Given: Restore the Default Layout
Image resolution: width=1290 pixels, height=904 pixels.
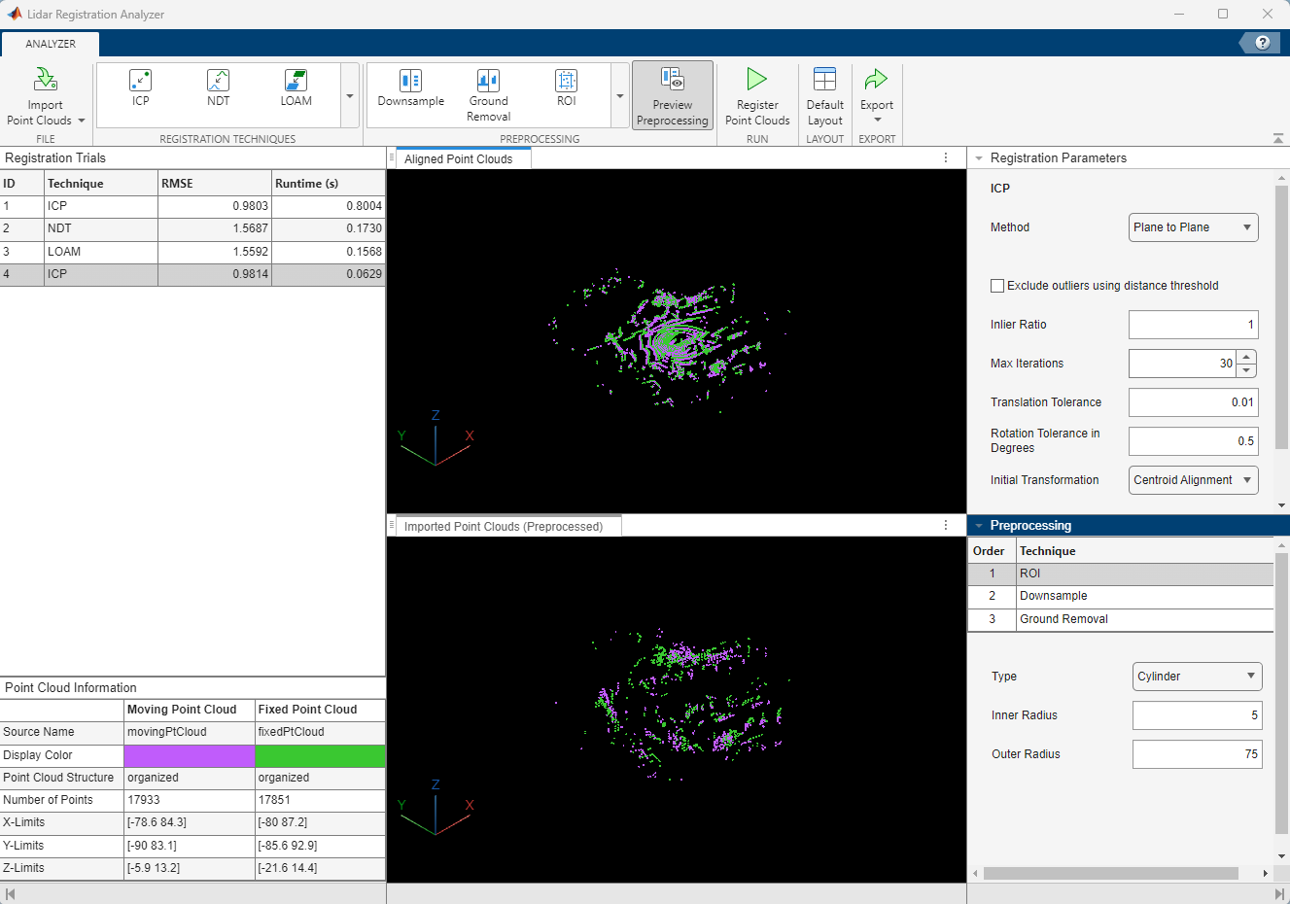Looking at the screenshot, I should tap(824, 94).
